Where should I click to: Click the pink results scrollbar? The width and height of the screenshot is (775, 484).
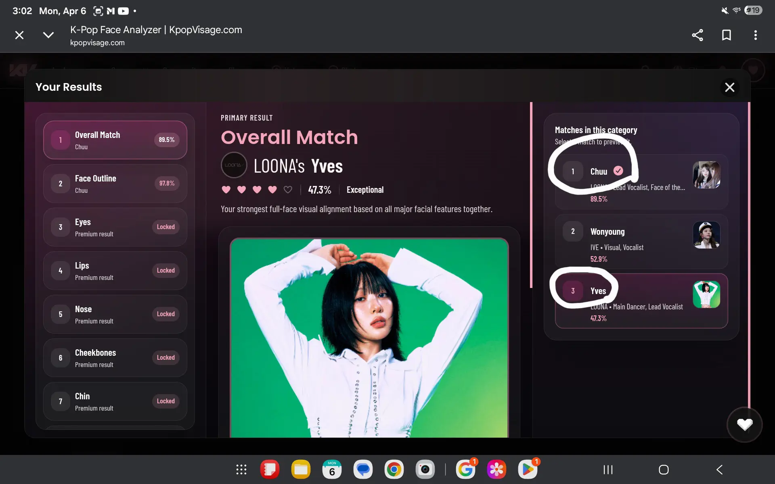pyautogui.click(x=531, y=195)
